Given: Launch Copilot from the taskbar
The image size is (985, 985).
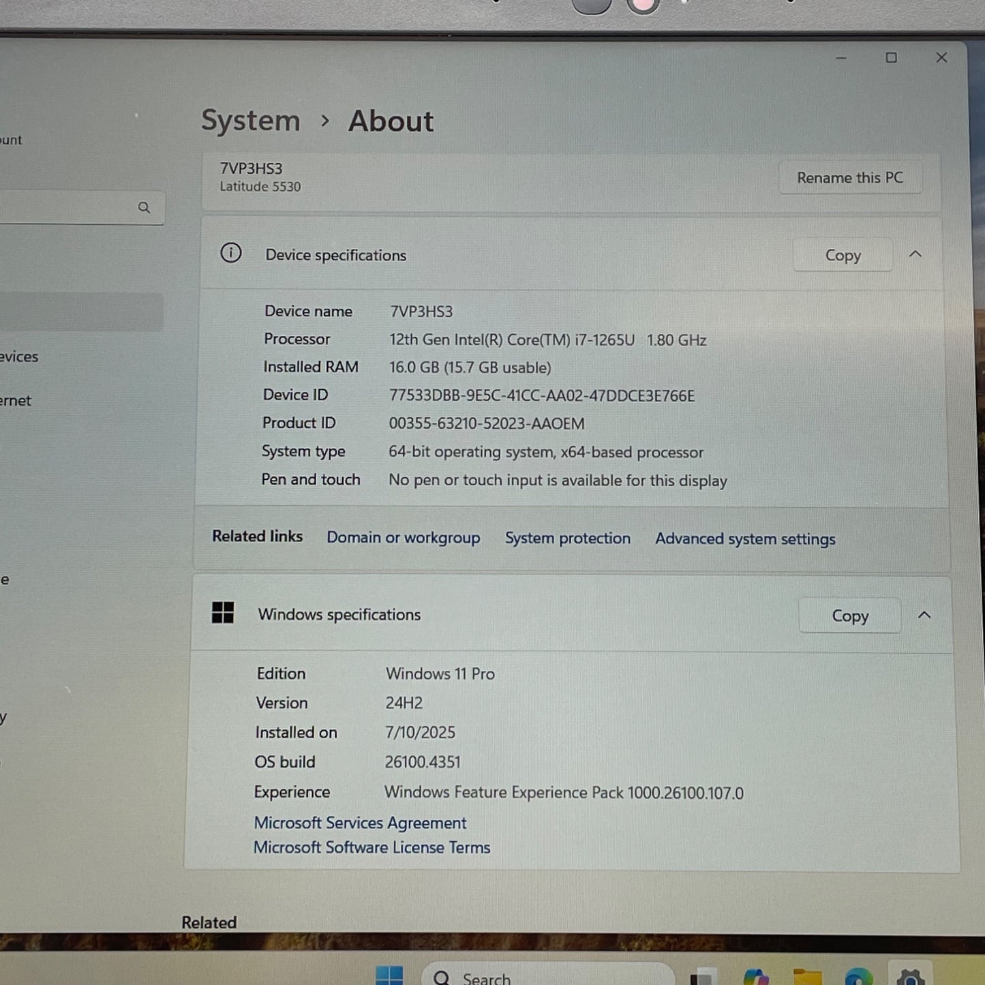Looking at the screenshot, I should click(756, 978).
